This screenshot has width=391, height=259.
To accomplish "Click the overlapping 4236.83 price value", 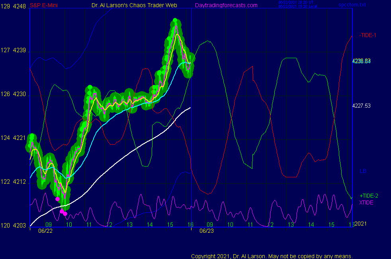I will (361, 61).
